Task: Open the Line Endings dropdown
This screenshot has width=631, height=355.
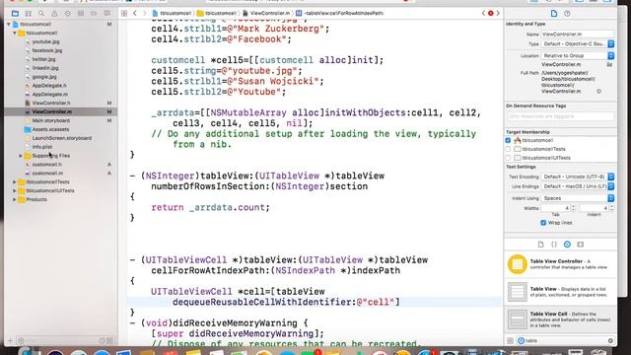Action: pos(578,186)
